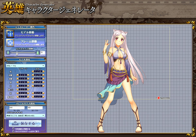Select previous 眉 (eyebrow) color
196x137 pixels.
[32, 82]
